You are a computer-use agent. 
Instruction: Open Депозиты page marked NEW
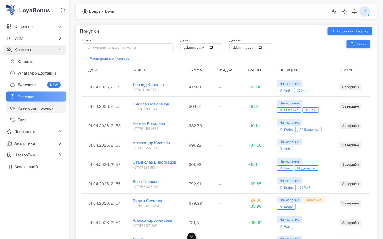tap(27, 85)
